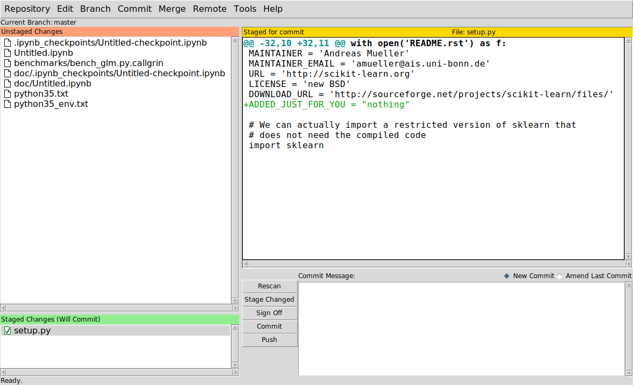Select the New Commit radio button
The image size is (633, 385).
point(507,276)
